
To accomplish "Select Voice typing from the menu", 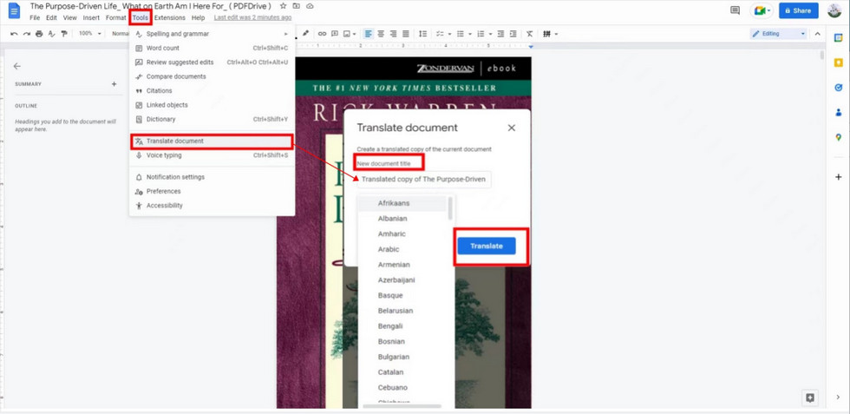I will 212,155.
